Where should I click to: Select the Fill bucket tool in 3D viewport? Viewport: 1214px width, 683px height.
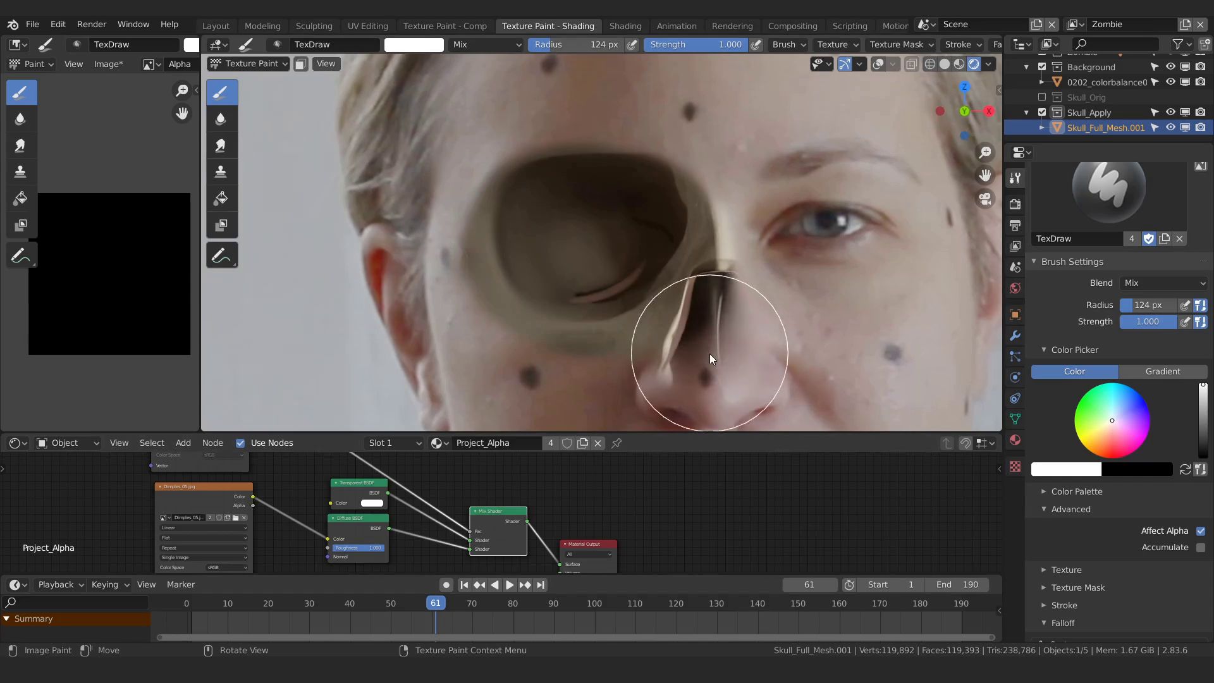(221, 199)
